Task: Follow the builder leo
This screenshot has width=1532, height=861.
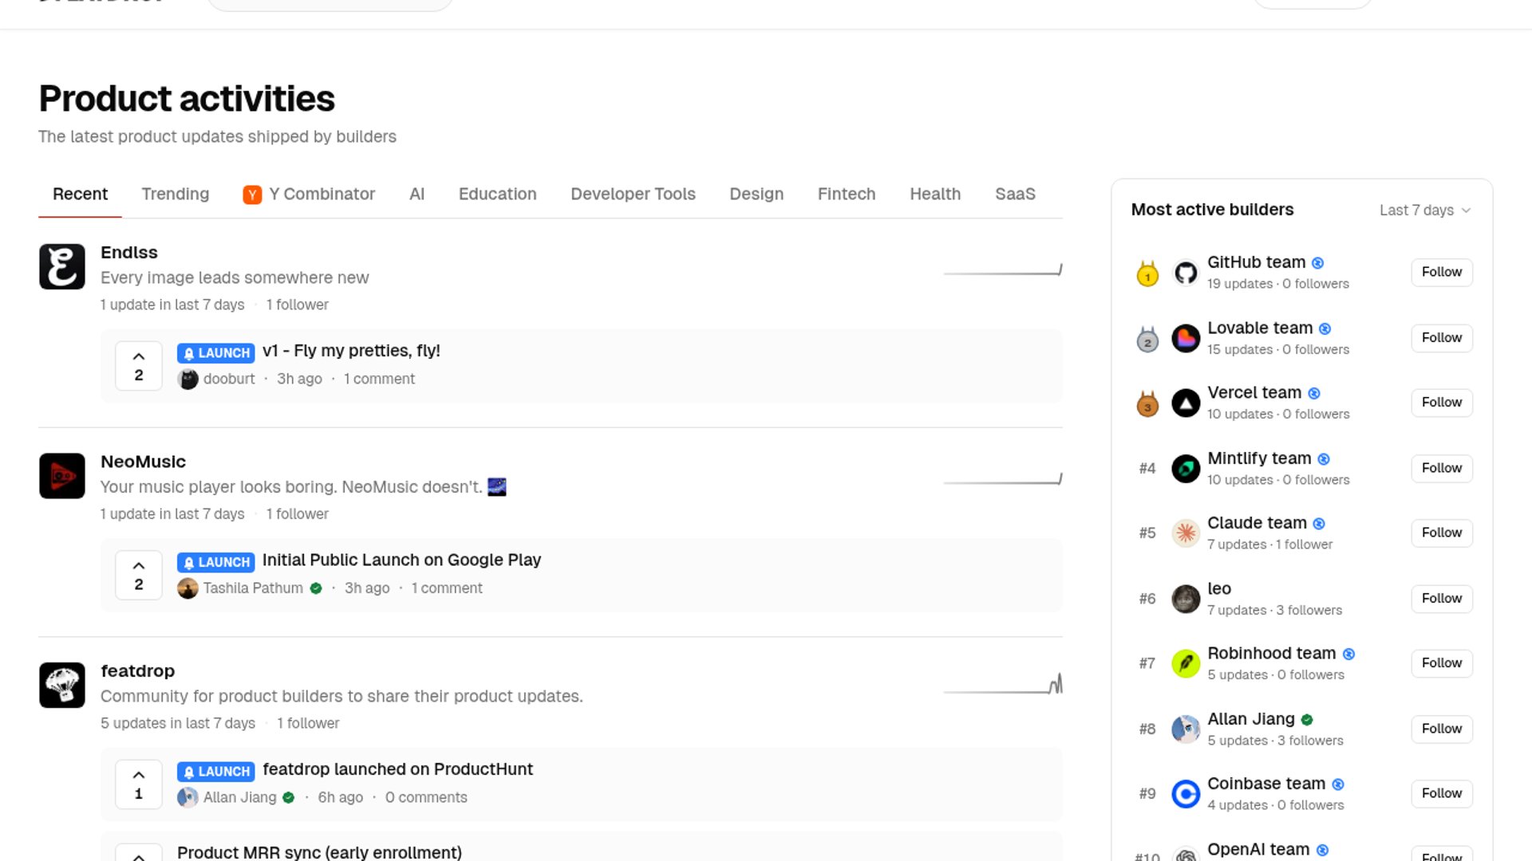Action: pos(1441,599)
